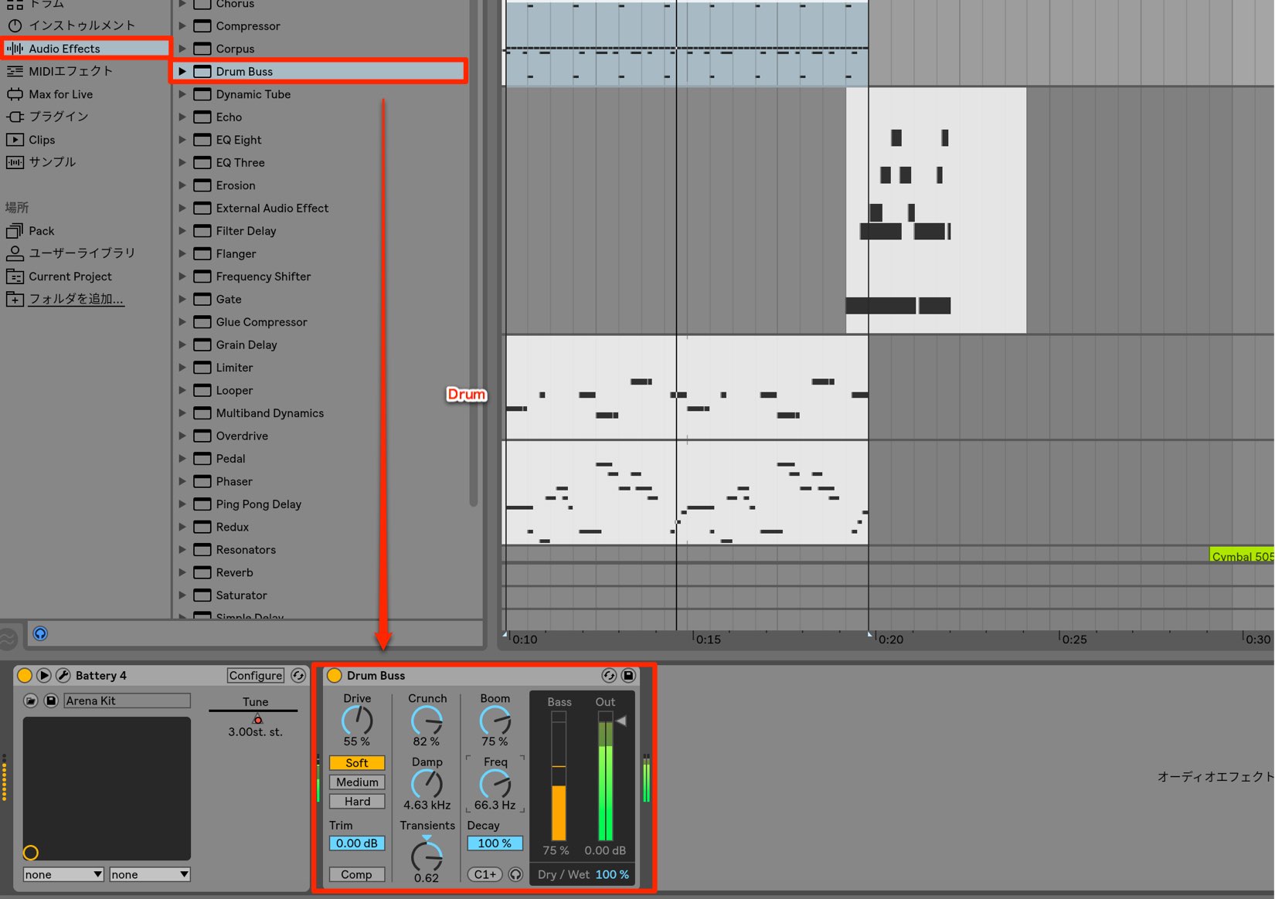Toggle the Boom audition headphone button

click(515, 874)
